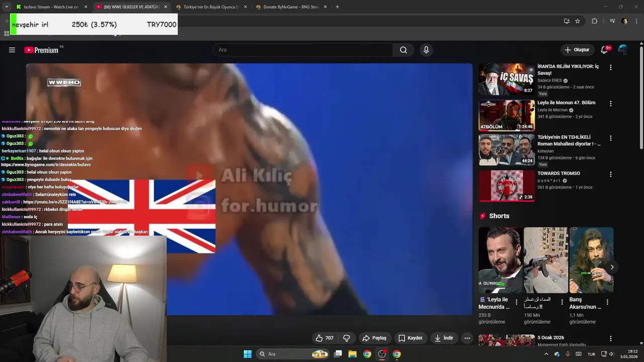Visit channel 'koheylan'

545,151
